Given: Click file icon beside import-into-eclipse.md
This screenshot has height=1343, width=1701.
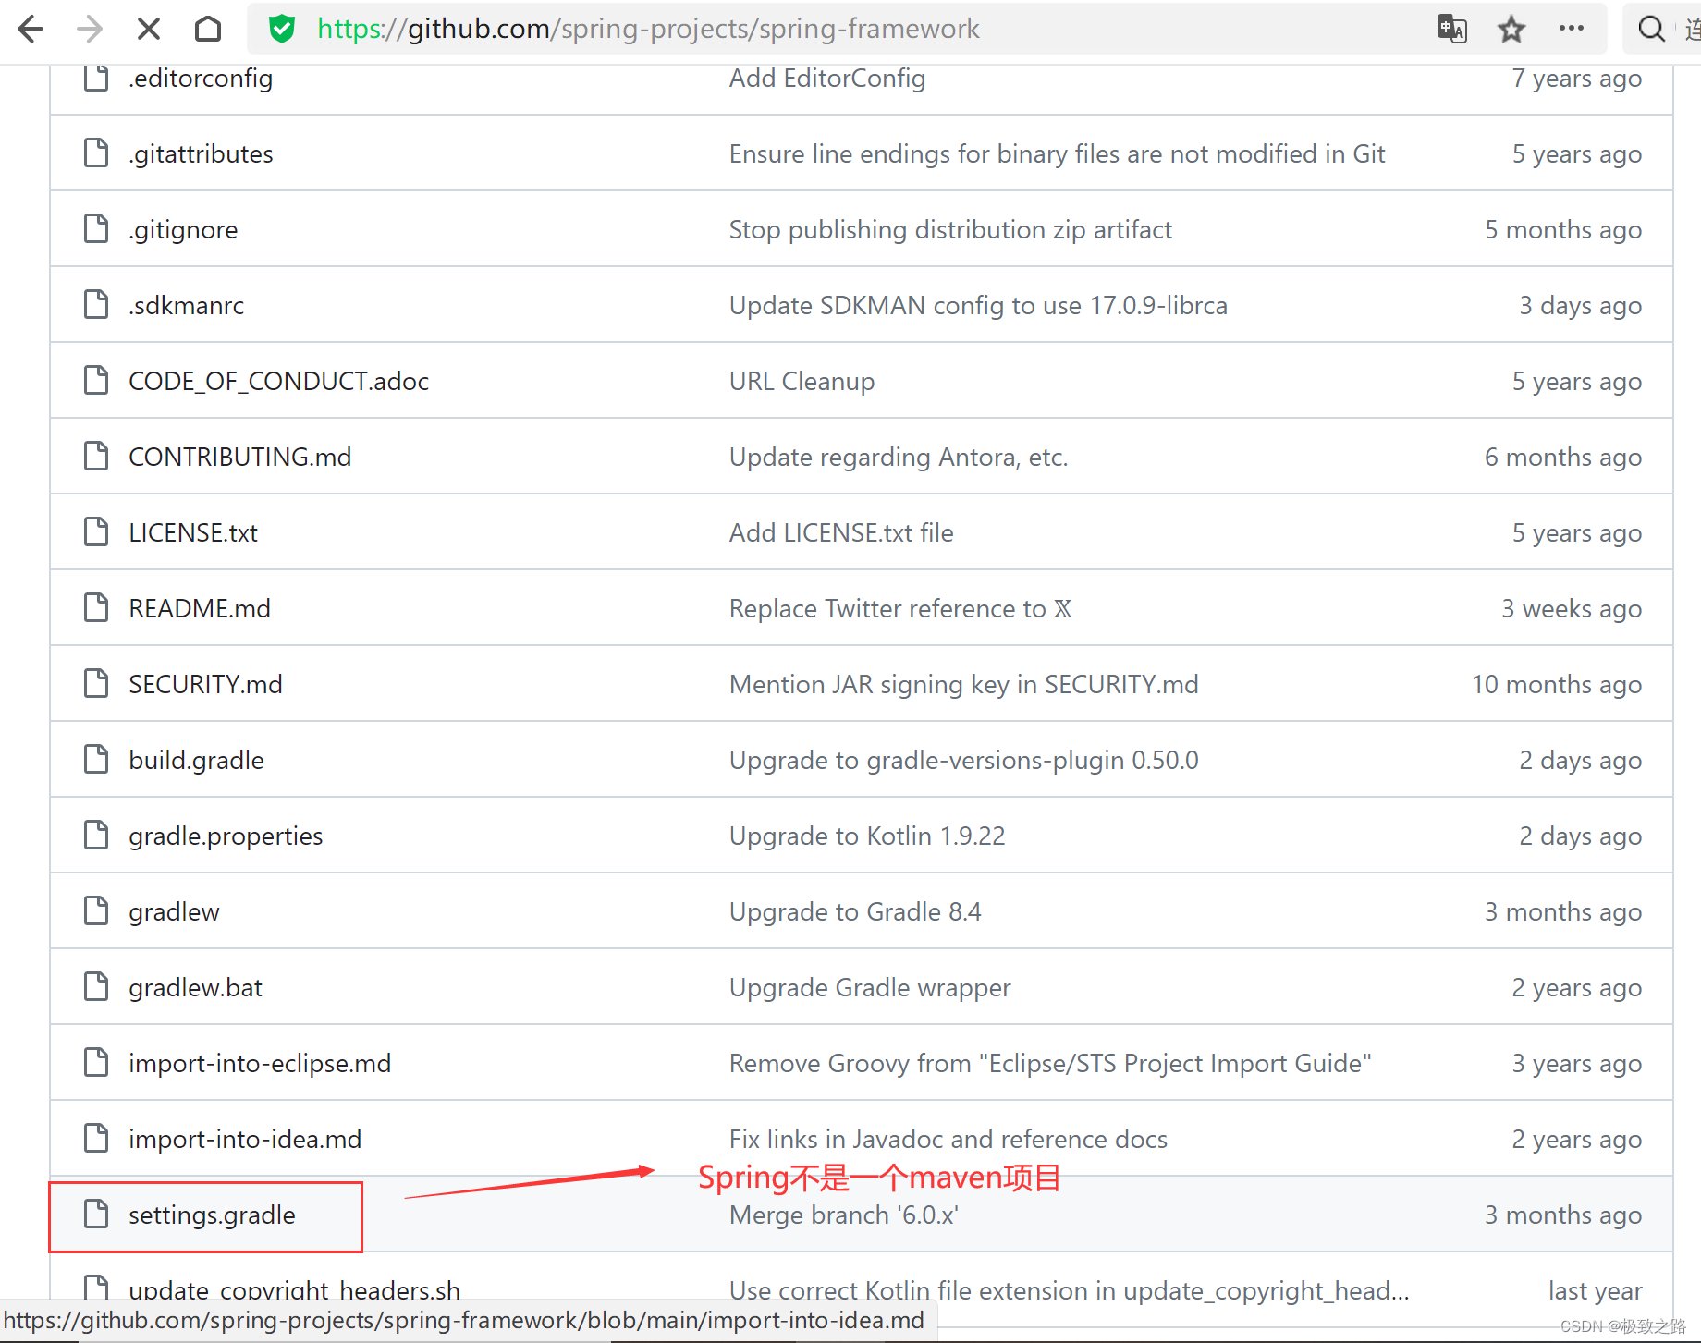Looking at the screenshot, I should tap(96, 1062).
